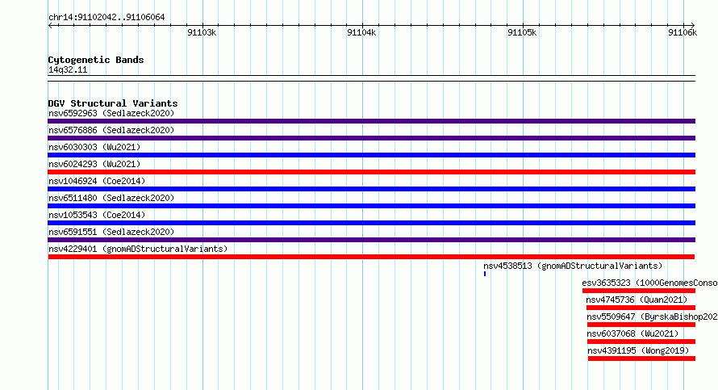Click the 91103k ruler tick label
The width and height of the screenshot is (718, 390).
pyautogui.click(x=202, y=32)
